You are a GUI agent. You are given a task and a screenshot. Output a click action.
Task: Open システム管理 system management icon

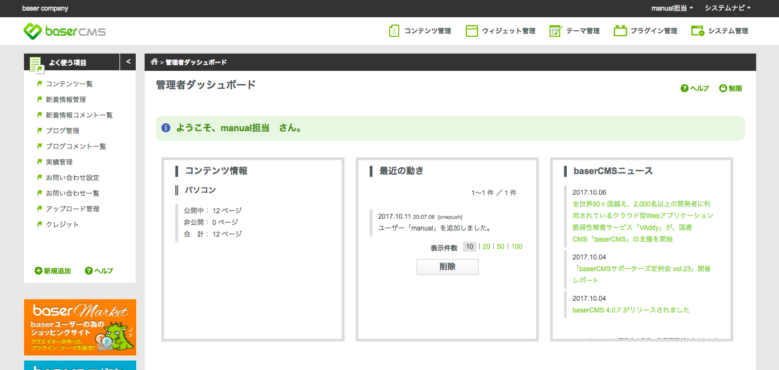697,31
